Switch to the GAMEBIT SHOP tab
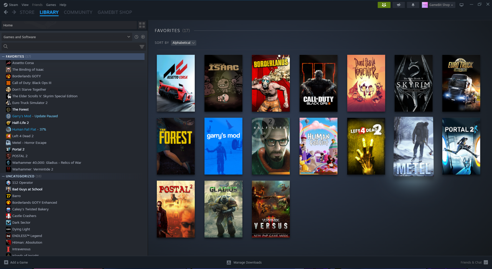This screenshot has width=492, height=269. point(115,12)
